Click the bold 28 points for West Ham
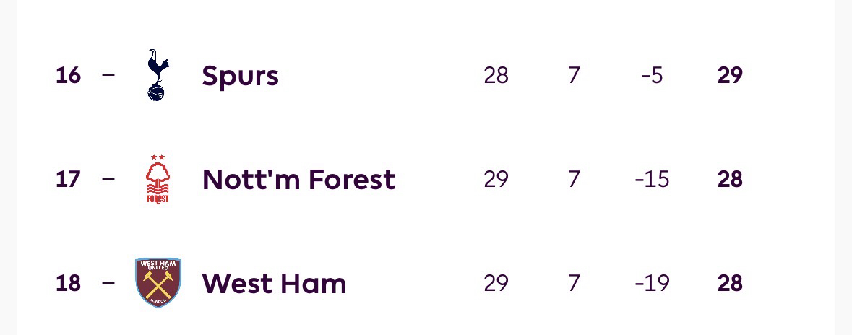The image size is (852, 335). (730, 283)
